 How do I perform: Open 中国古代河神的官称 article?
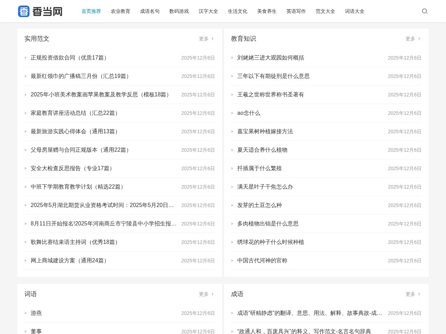(262, 261)
